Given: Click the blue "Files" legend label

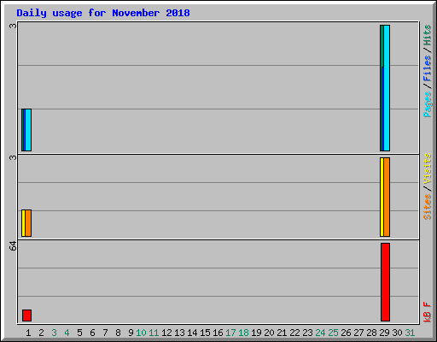Looking at the screenshot, I should coord(427,68).
